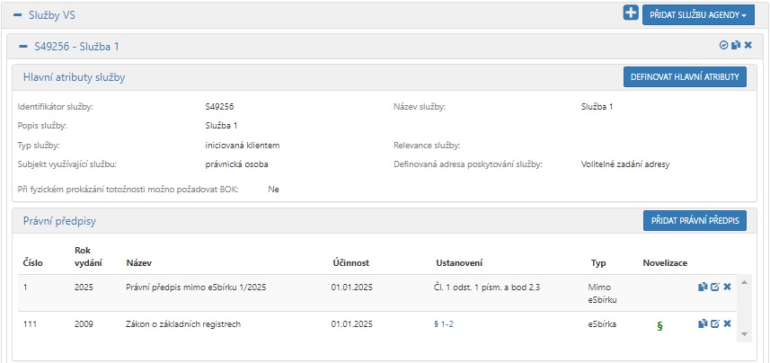The height and width of the screenshot is (363, 770).
Task: Open the § 1-2 ustanovení link
Action: pyautogui.click(x=443, y=323)
